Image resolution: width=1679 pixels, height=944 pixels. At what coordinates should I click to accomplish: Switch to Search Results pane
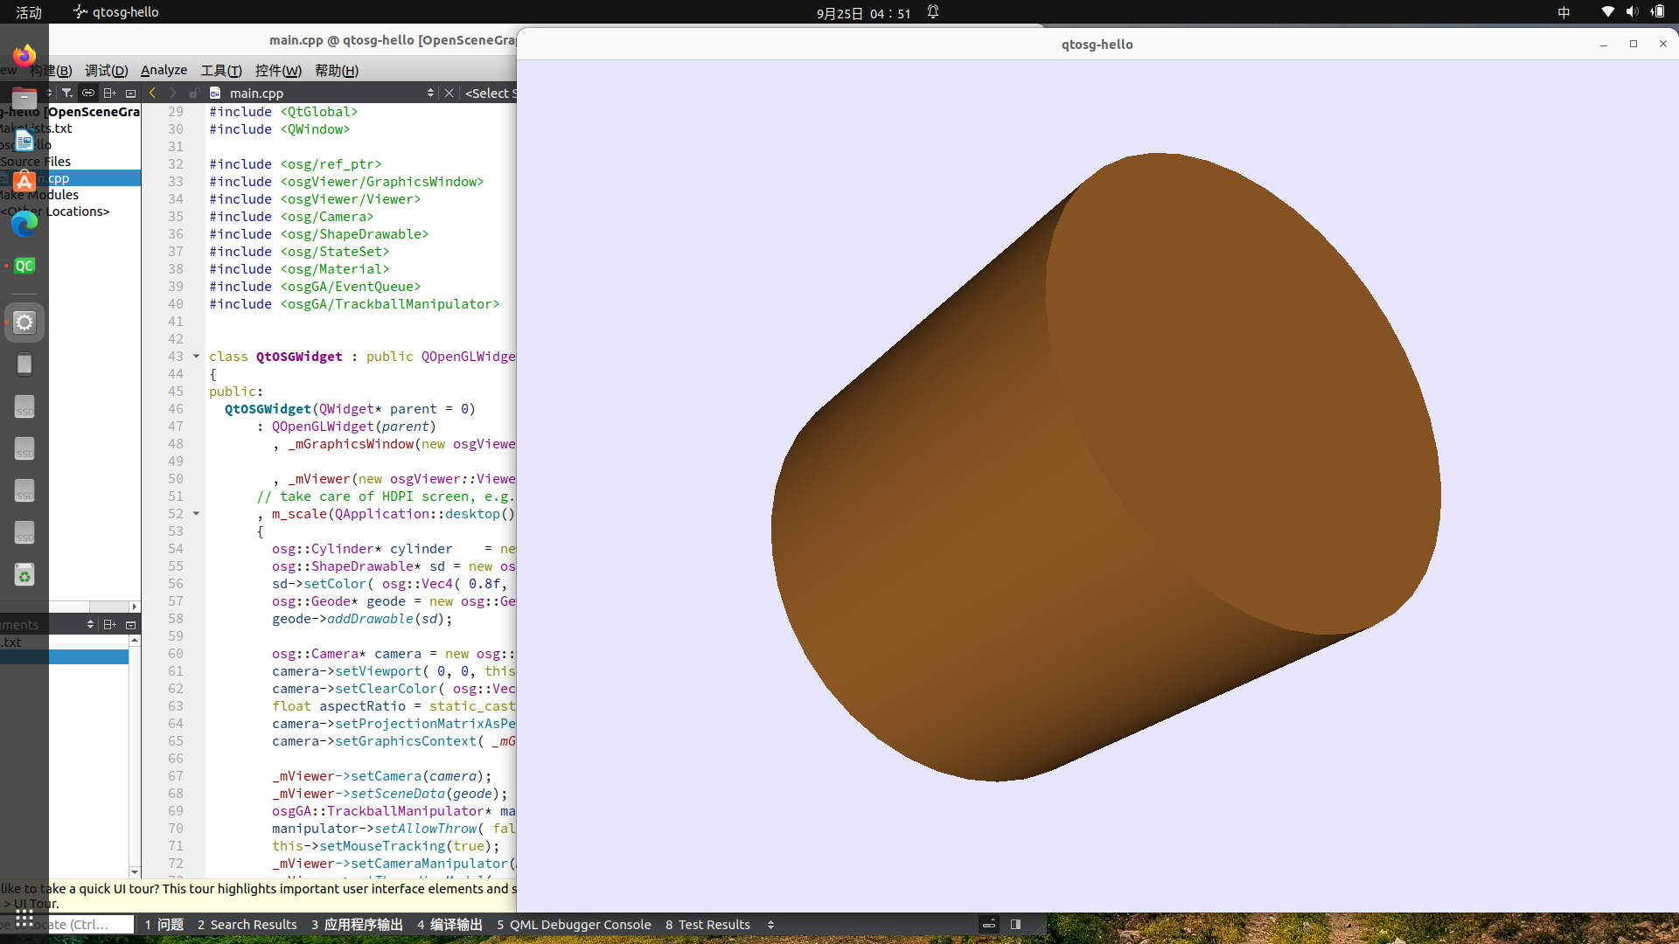tap(247, 925)
